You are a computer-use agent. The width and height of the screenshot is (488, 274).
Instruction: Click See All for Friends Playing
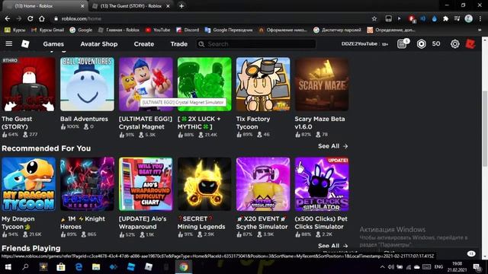tap(332, 246)
